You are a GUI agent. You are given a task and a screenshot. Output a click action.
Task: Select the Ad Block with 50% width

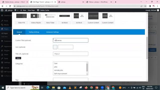click(79, 18)
